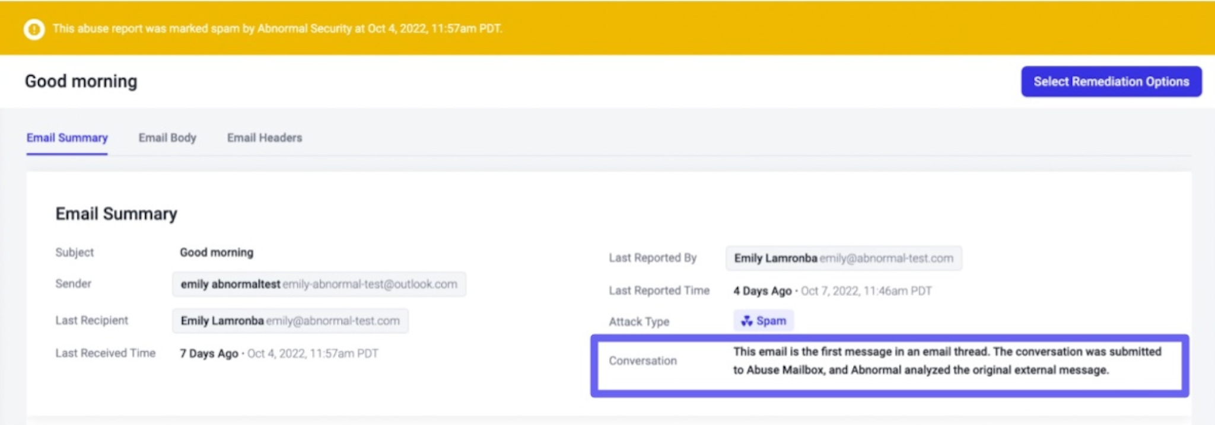This screenshot has width=1215, height=425.
Task: Click the sender chip emily abnormaltest
Action: (x=319, y=284)
